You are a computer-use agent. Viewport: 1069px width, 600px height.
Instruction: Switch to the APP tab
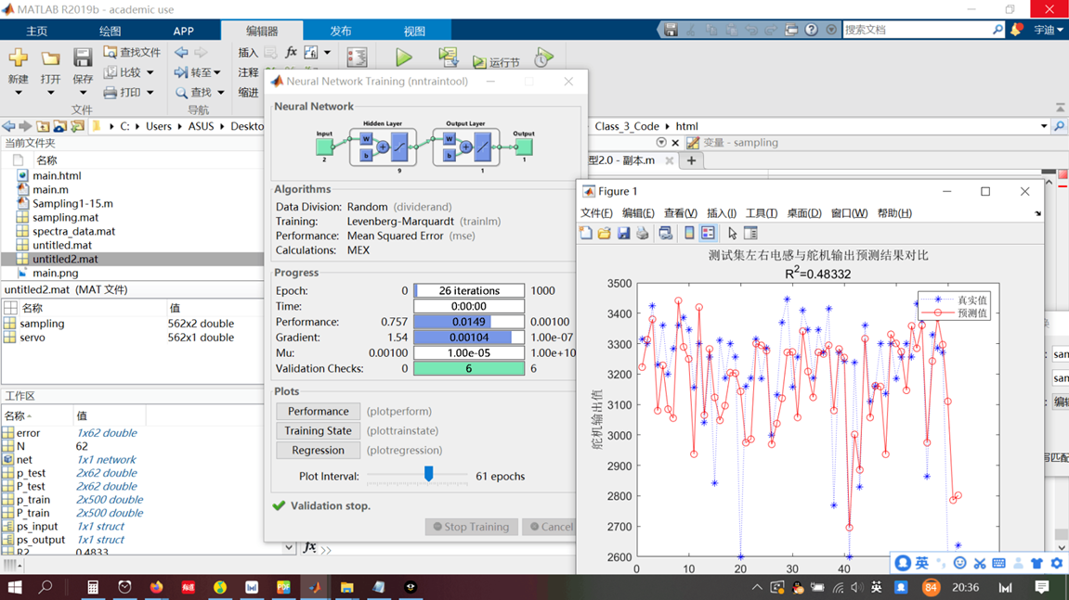click(183, 32)
